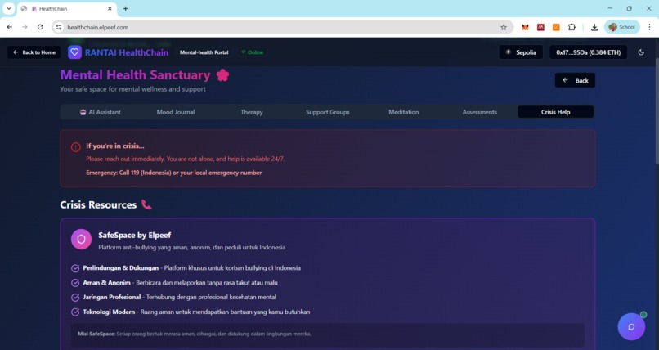The width and height of the screenshot is (659, 350).
Task: Click the Online status badge
Action: (252, 52)
